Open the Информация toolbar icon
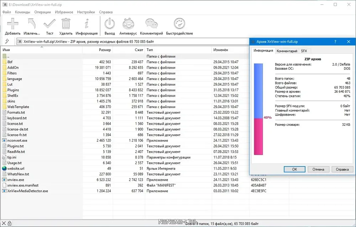356x227 pixels. [x=87, y=24]
